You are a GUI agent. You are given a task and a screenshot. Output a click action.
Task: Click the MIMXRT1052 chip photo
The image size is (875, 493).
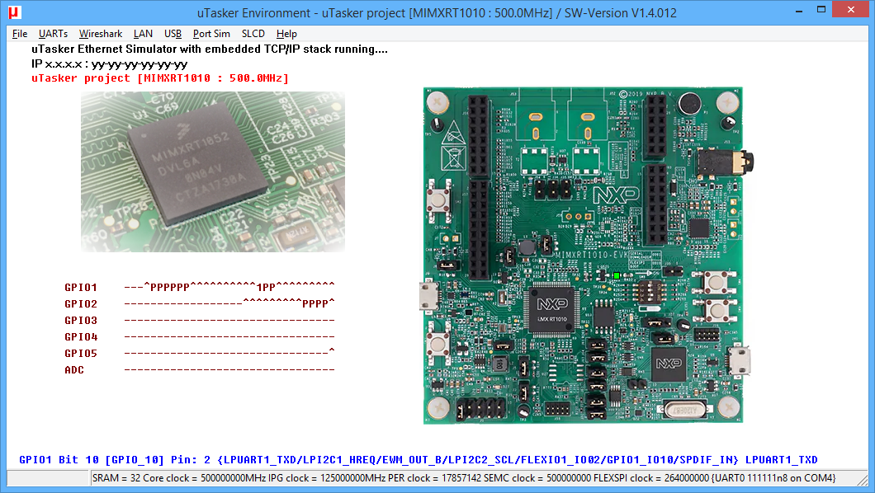pyautogui.click(x=213, y=171)
